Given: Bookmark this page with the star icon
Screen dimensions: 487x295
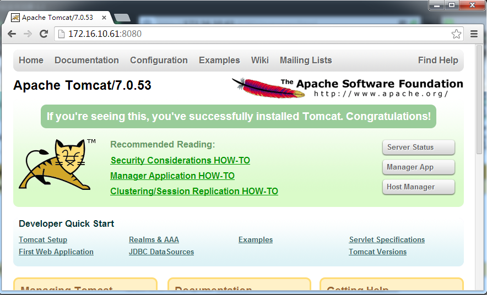Looking at the screenshot, I should tap(456, 34).
